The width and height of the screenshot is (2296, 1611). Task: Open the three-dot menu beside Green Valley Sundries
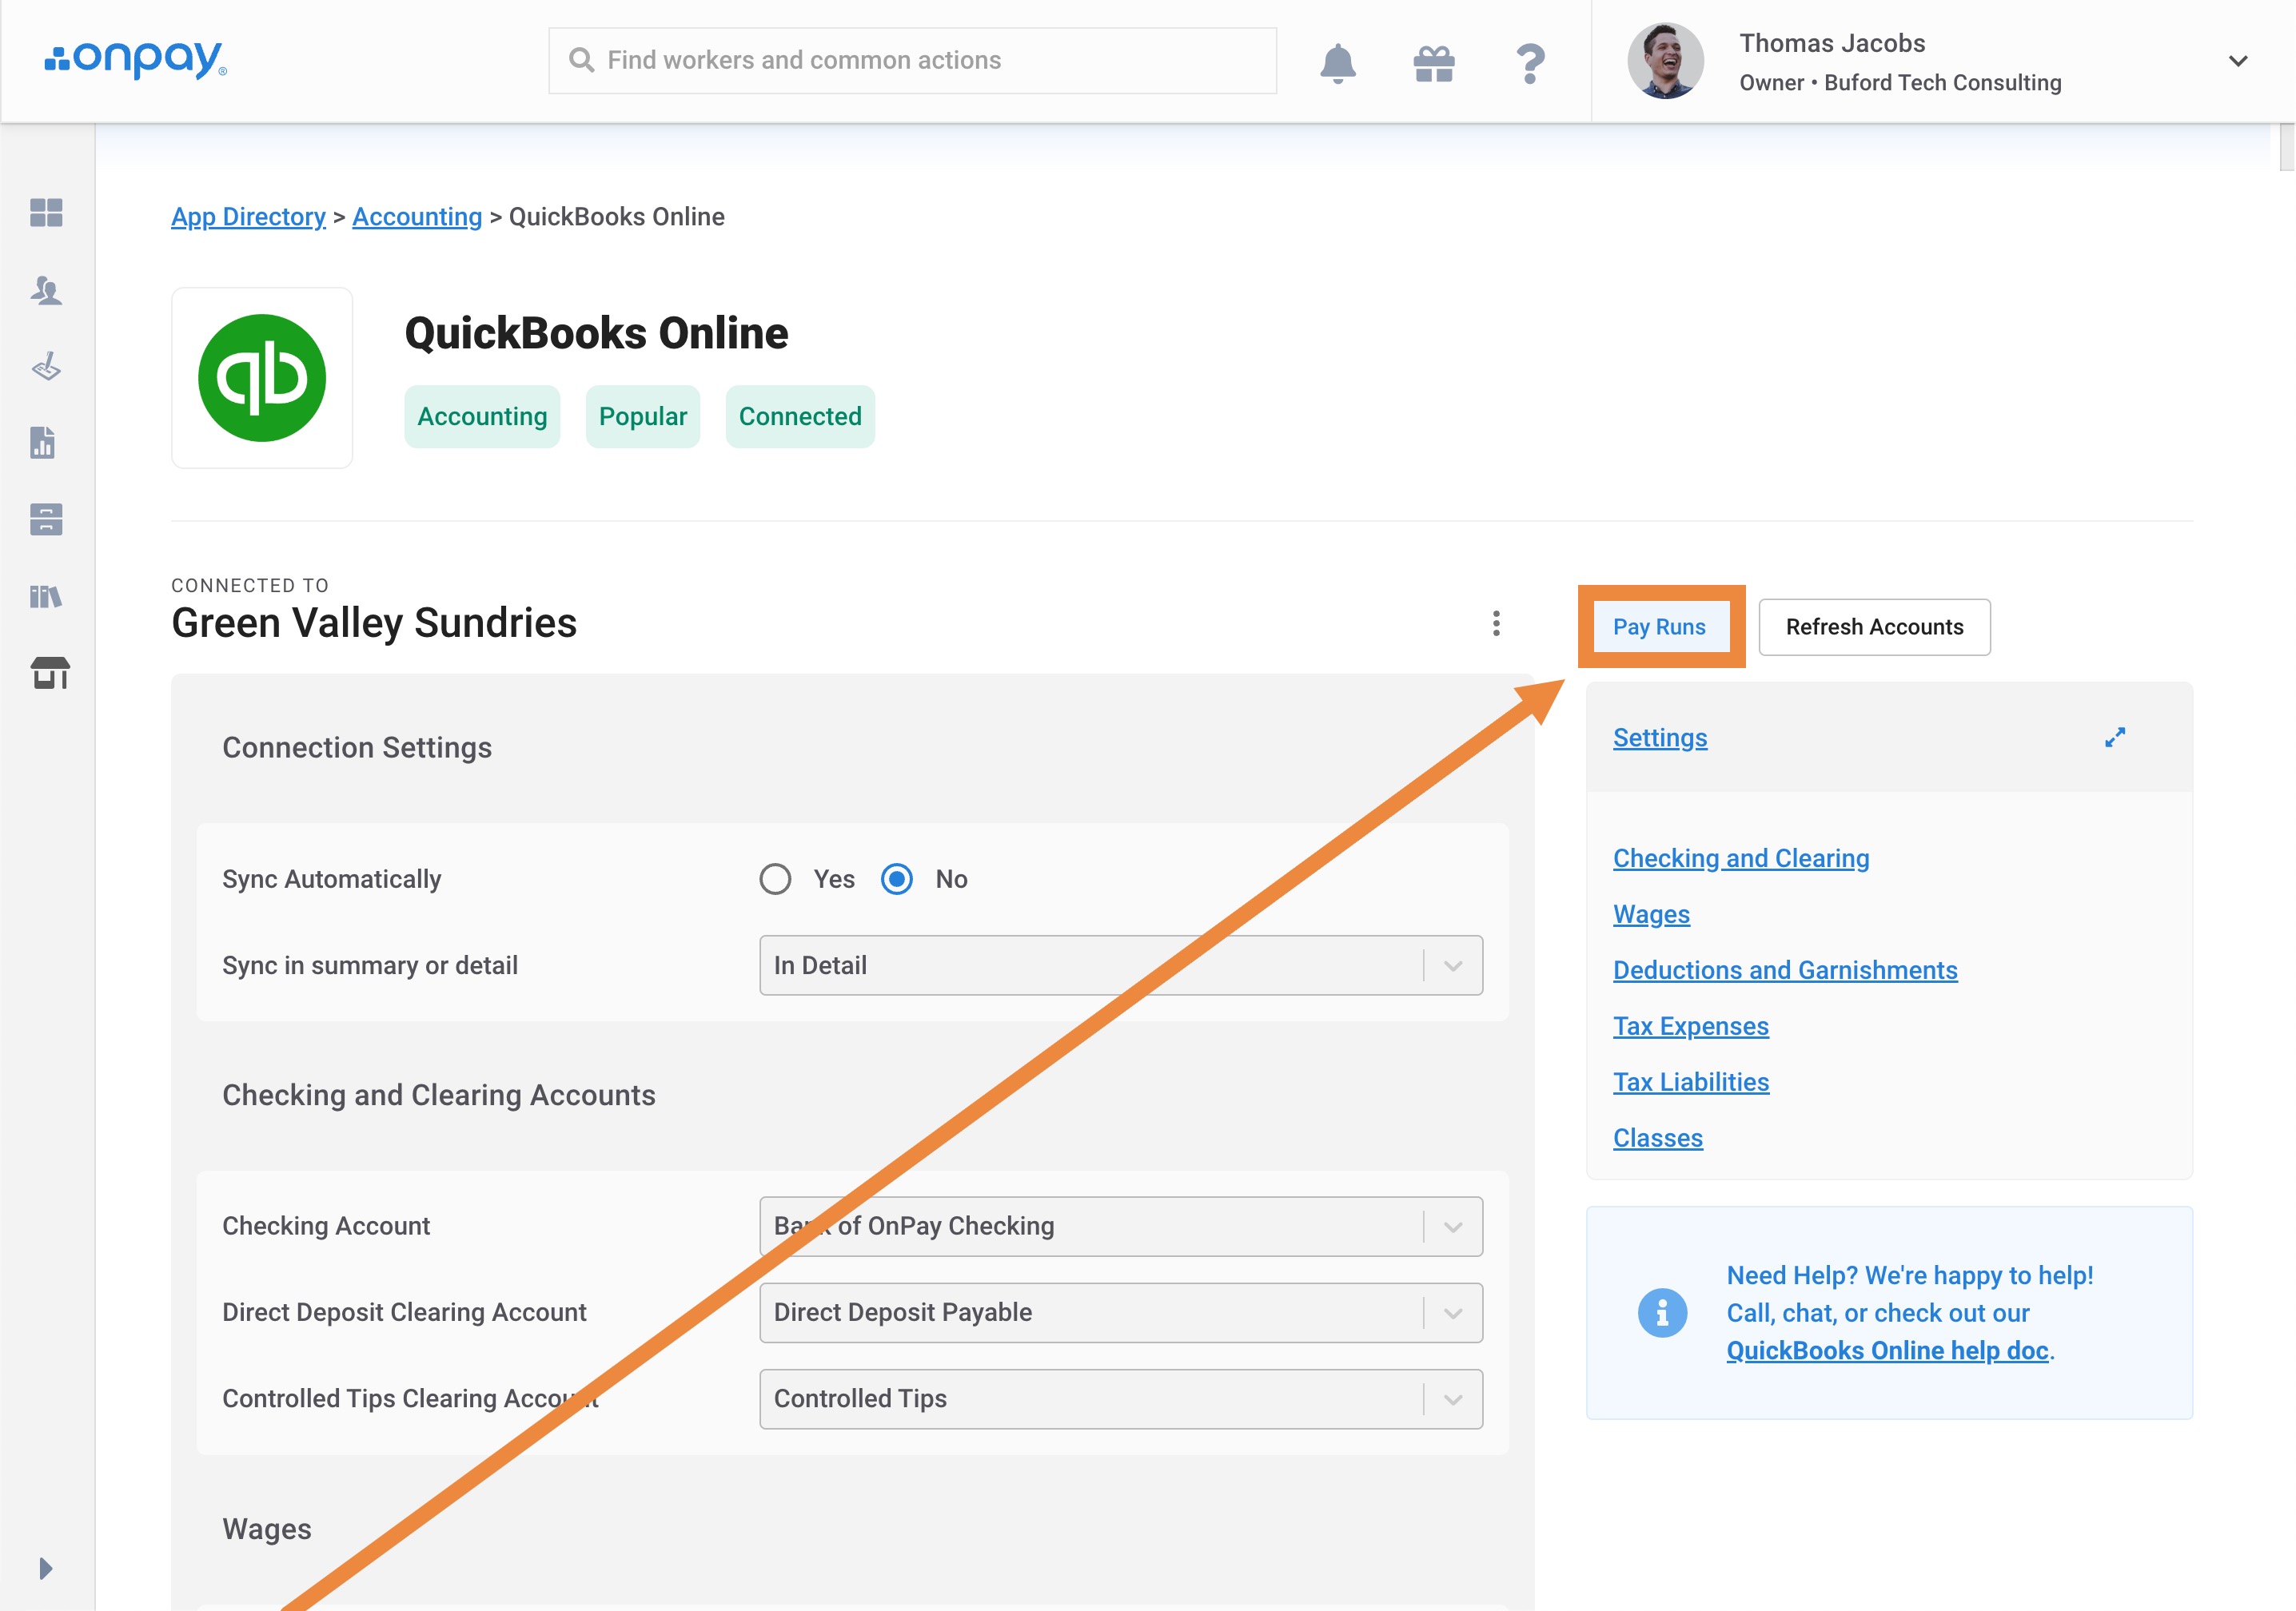(x=1496, y=623)
